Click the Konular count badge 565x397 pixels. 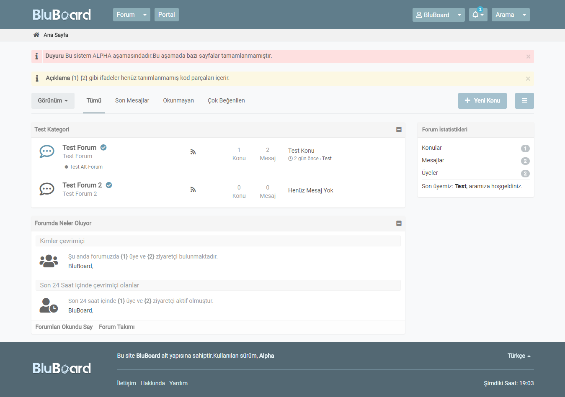coord(525,149)
